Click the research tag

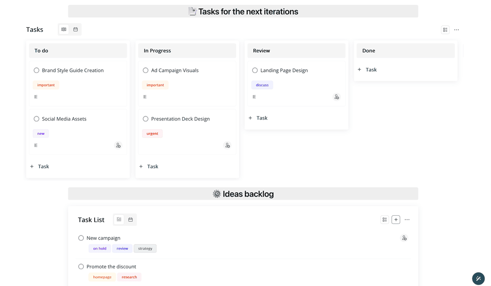tap(129, 277)
